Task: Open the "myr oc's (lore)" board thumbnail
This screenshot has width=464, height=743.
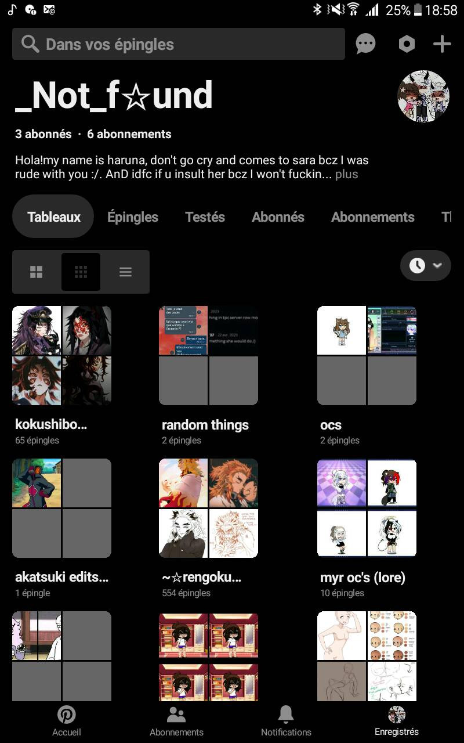Action: tap(367, 508)
